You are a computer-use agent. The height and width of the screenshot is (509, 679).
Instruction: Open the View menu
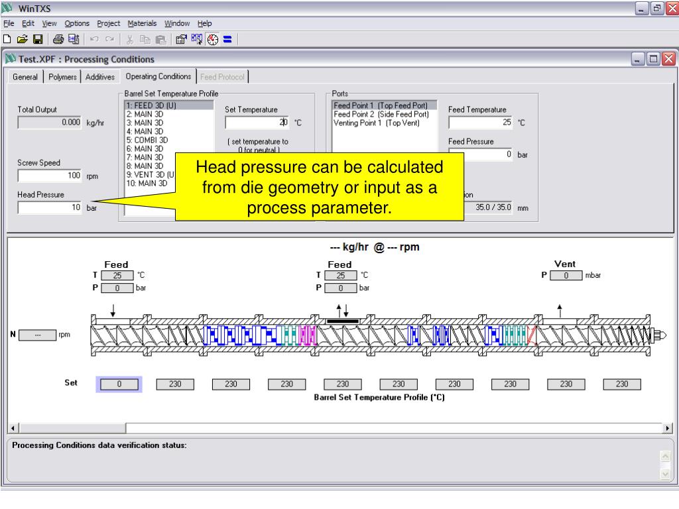pos(49,23)
